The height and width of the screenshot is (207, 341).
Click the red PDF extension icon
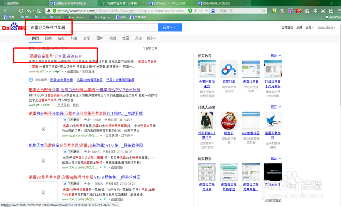pos(298,11)
